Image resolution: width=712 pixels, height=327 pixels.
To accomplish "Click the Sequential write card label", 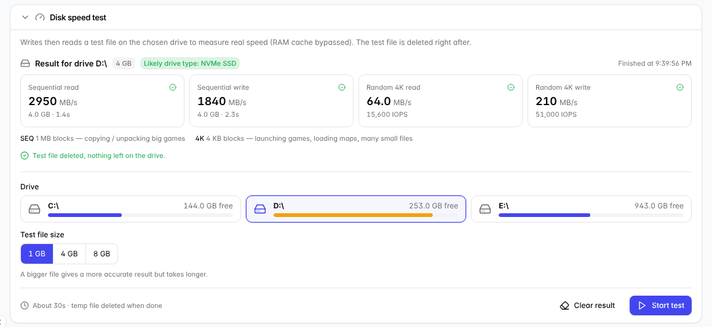I will 223,87.
